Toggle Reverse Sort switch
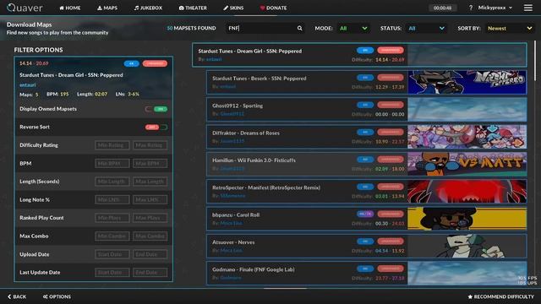This screenshot has height=304, width=541. click(156, 128)
